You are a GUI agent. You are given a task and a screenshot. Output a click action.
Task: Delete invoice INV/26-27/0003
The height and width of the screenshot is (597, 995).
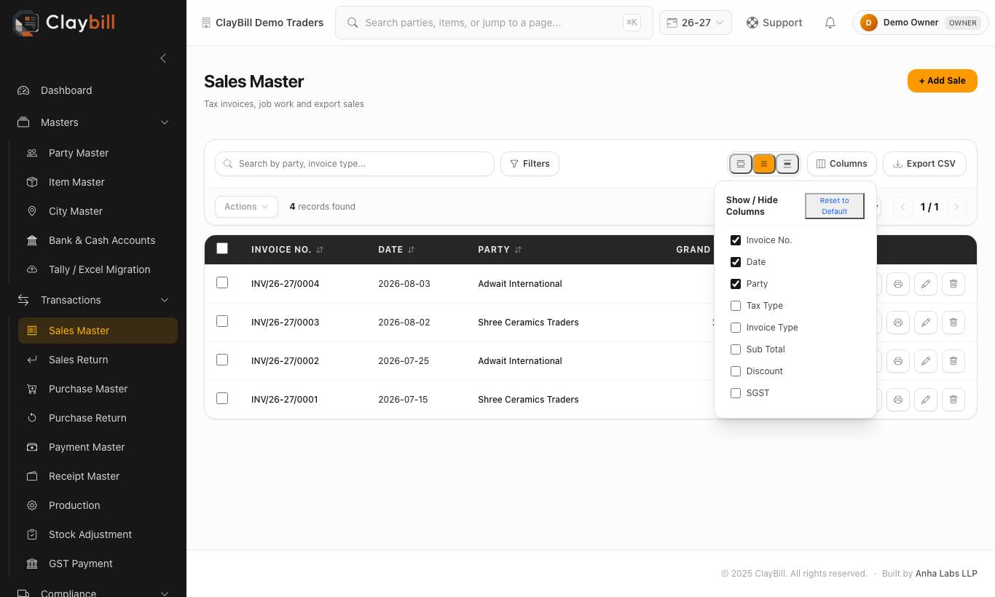point(953,323)
